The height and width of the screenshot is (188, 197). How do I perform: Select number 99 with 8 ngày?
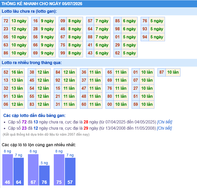[x=63, y=53]
